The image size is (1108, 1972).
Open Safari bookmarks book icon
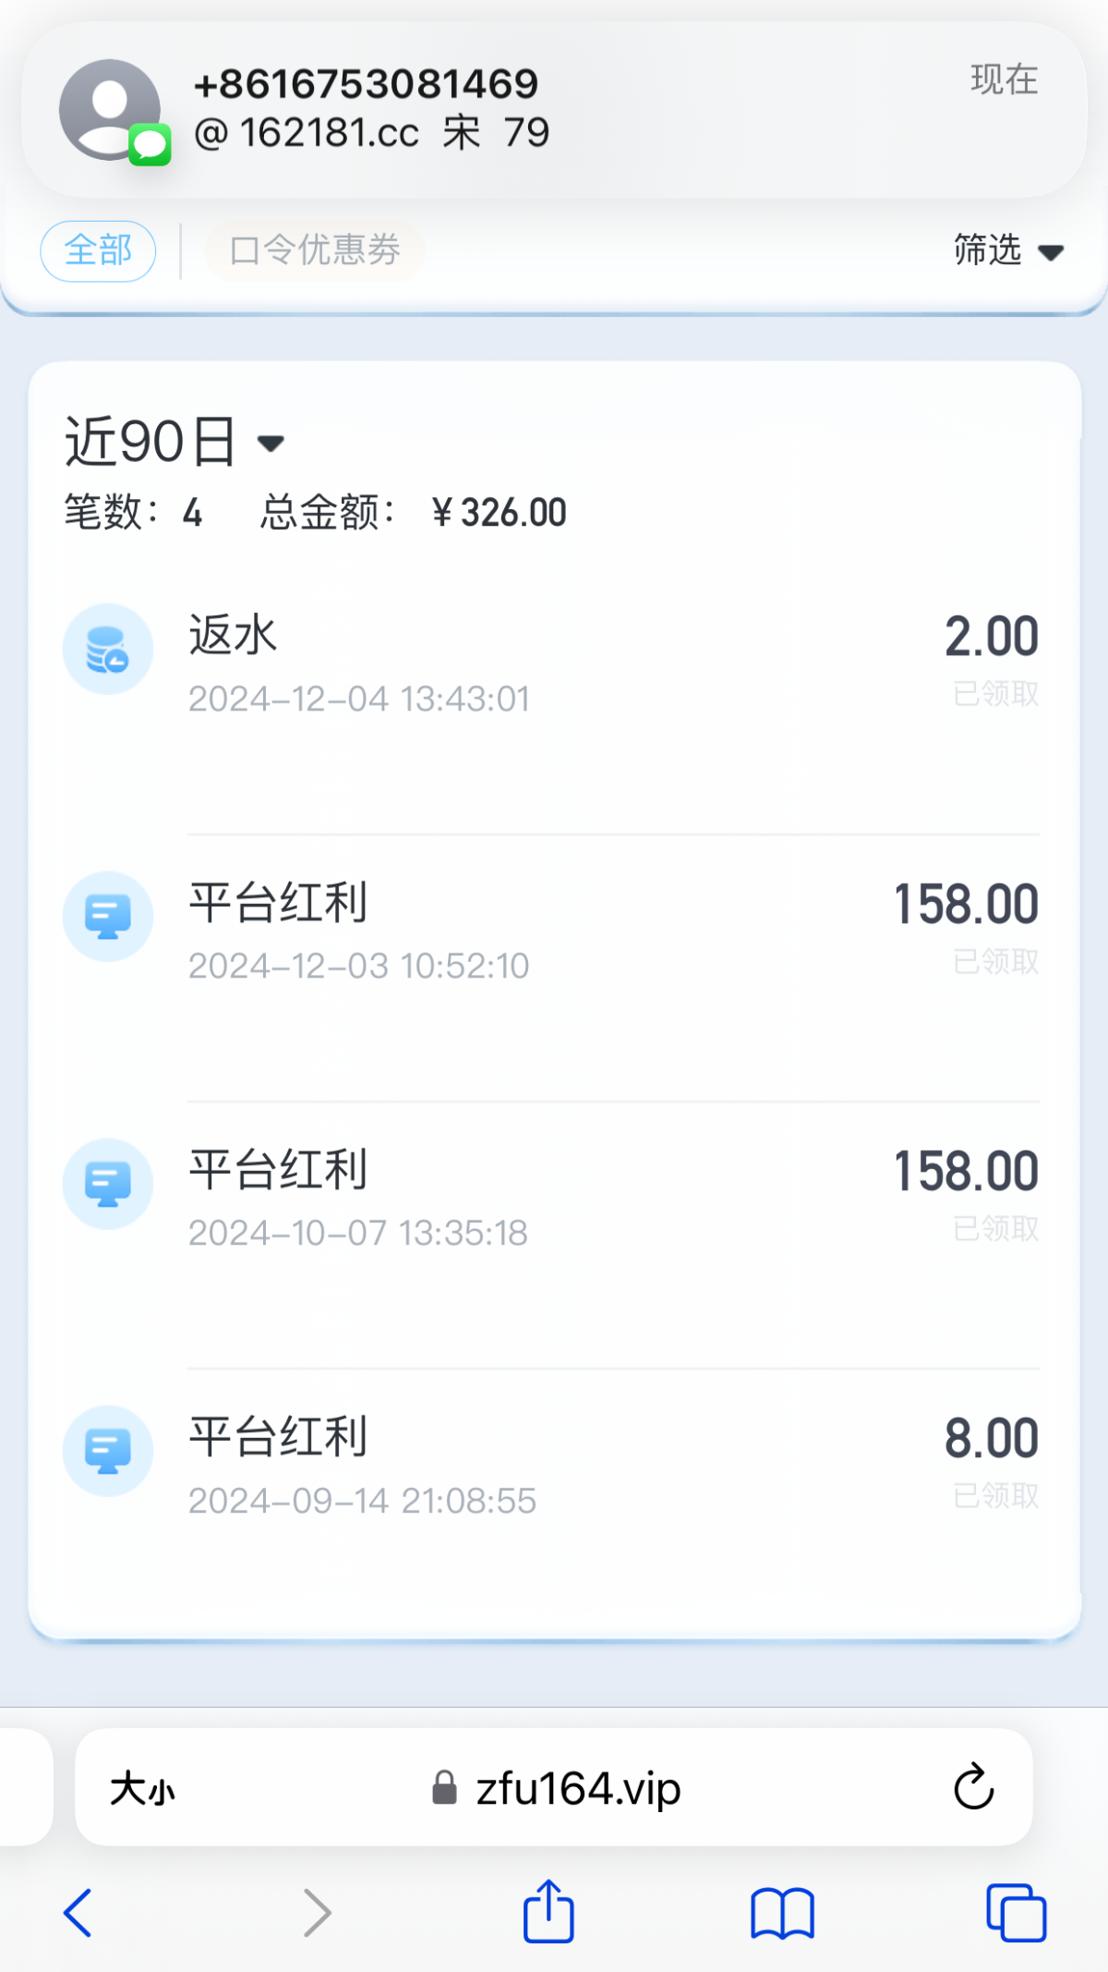pos(782,1912)
